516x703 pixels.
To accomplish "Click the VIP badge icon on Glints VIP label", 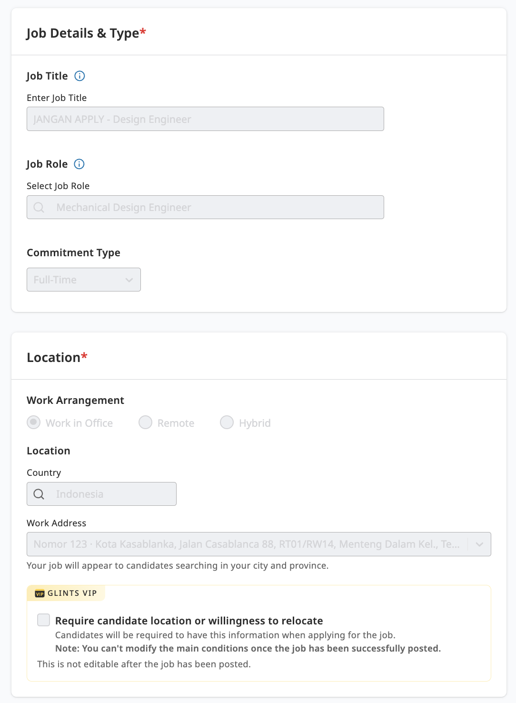I will coord(40,593).
